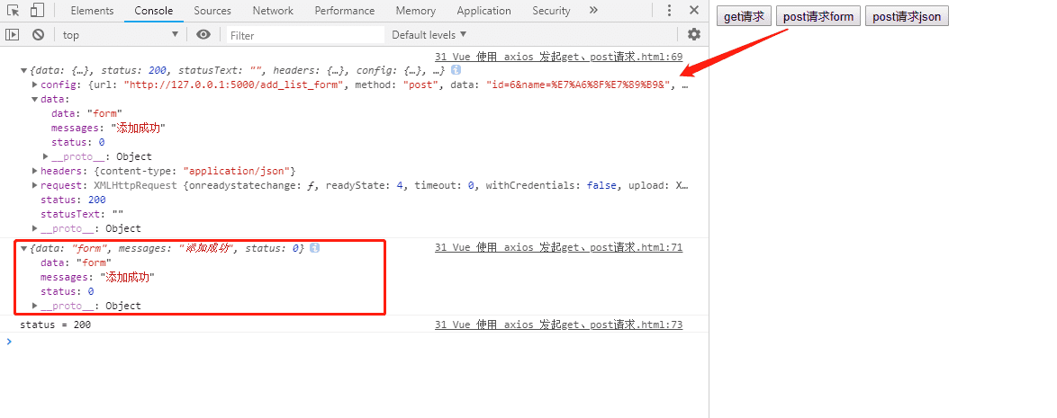
Task: Click the post请求form button
Action: tap(818, 17)
